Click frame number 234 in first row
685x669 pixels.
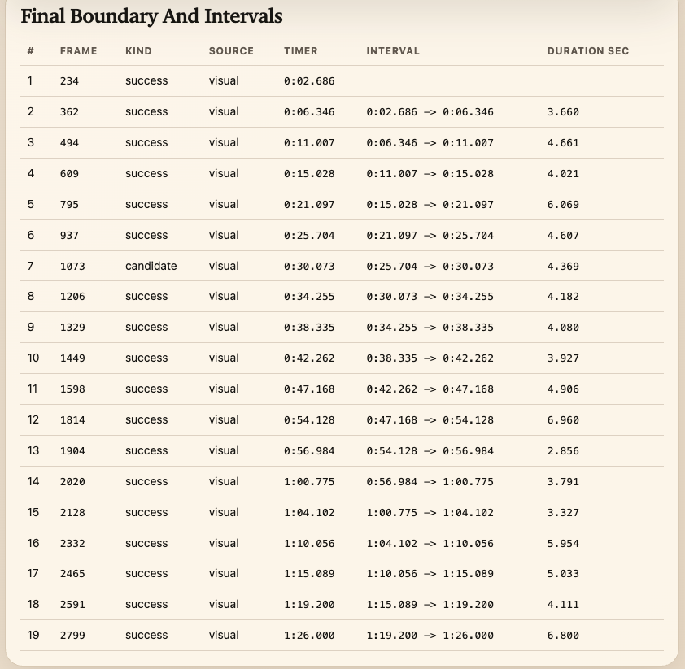pyautogui.click(x=69, y=81)
